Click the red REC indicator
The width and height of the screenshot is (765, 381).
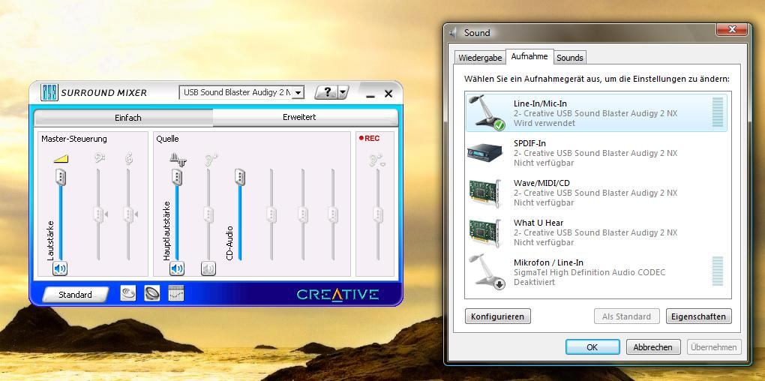click(x=369, y=139)
